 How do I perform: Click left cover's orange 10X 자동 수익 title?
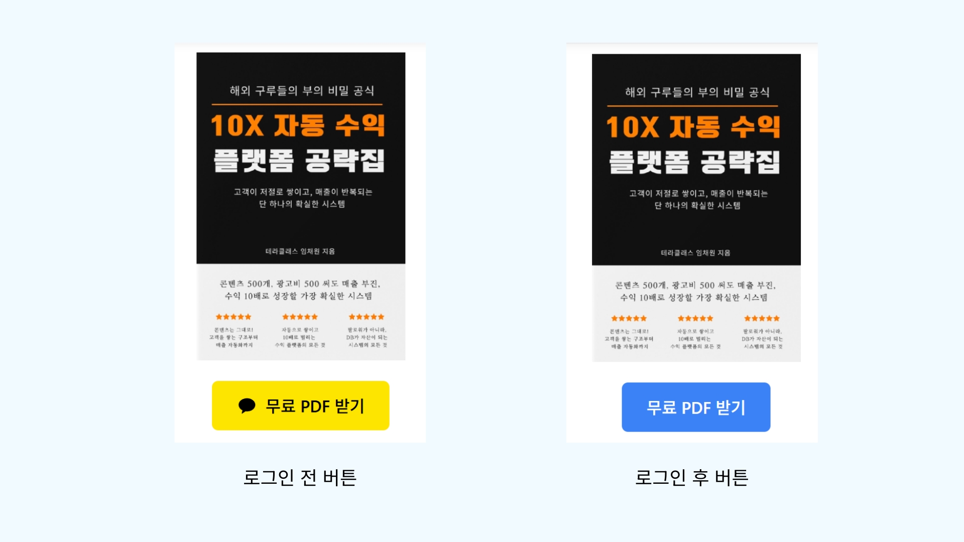tap(298, 125)
